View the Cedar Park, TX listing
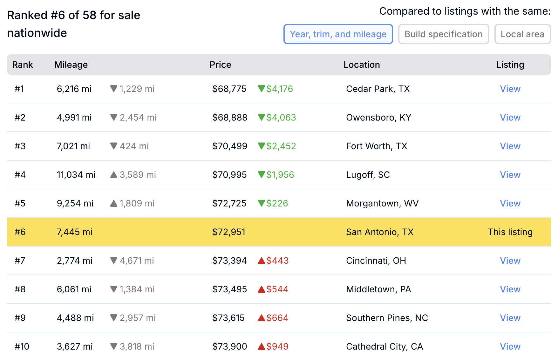This screenshot has height=362, width=558. coord(510,89)
